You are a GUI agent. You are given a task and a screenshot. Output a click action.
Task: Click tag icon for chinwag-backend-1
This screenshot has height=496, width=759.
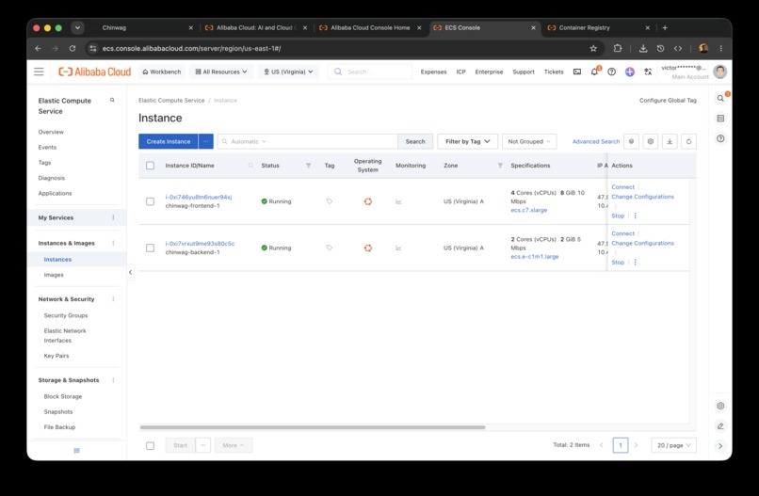coord(330,248)
